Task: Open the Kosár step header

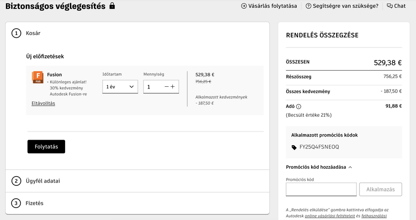Action: click(x=33, y=33)
